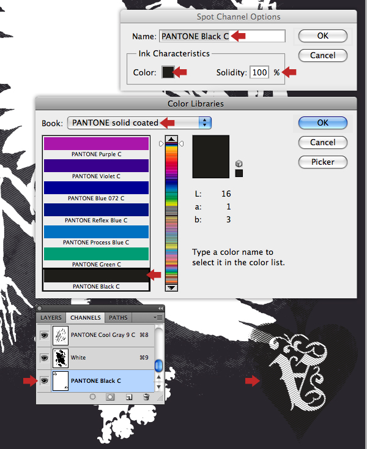367x449 pixels.
Task: Switch to the LAYERS tab
Action: [51, 317]
